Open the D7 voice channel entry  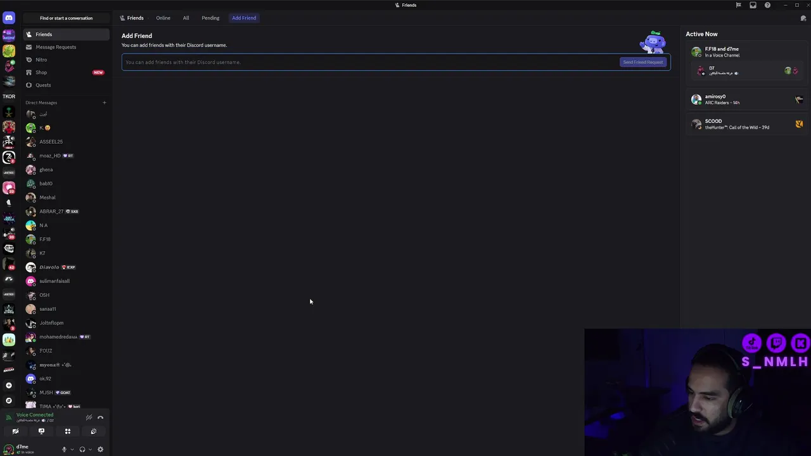click(748, 70)
